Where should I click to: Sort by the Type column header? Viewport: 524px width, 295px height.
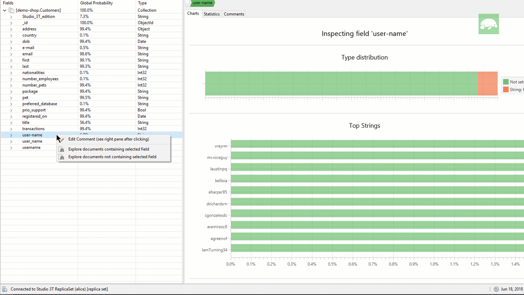point(159,3)
